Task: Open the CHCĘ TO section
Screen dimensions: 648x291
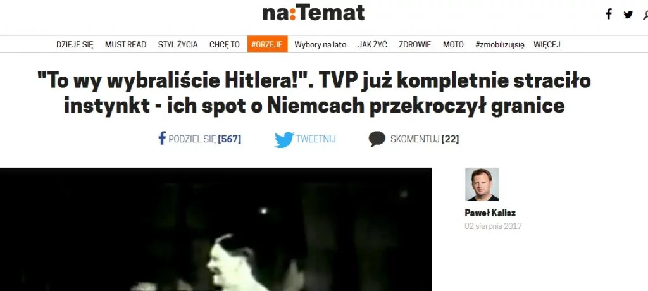Action: pyautogui.click(x=225, y=45)
